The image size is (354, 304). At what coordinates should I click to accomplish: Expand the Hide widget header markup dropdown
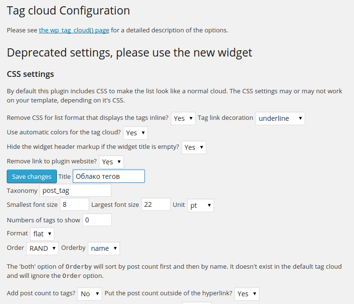[x=194, y=147]
